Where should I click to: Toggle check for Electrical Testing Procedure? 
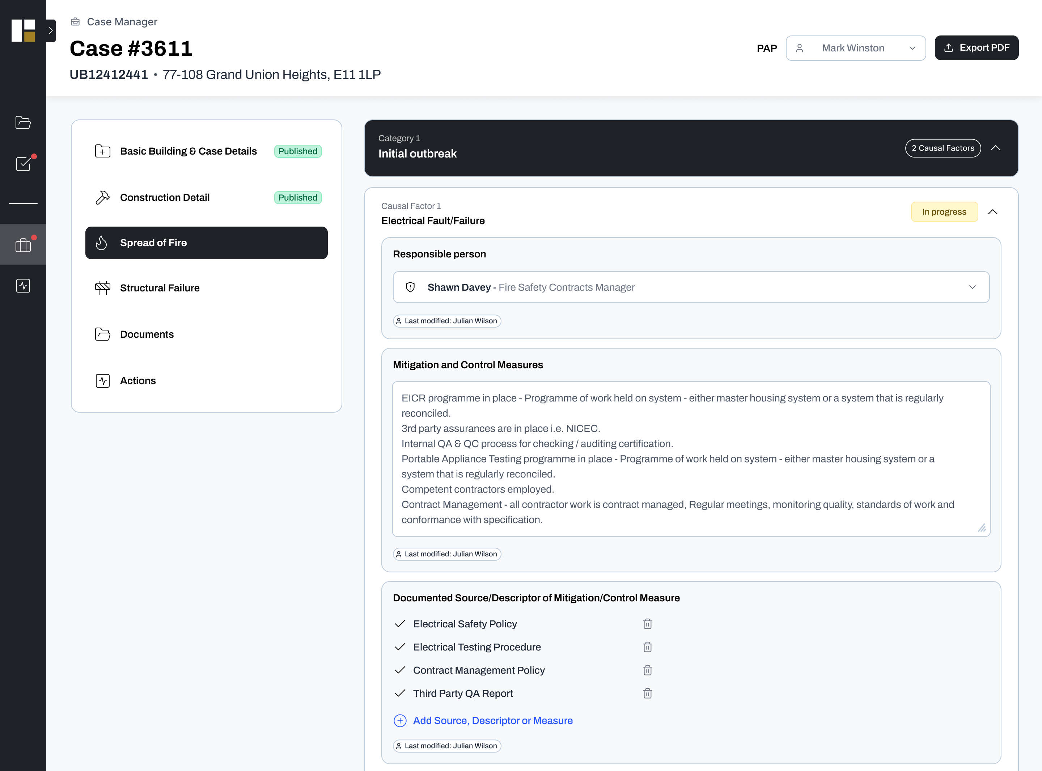pos(400,647)
